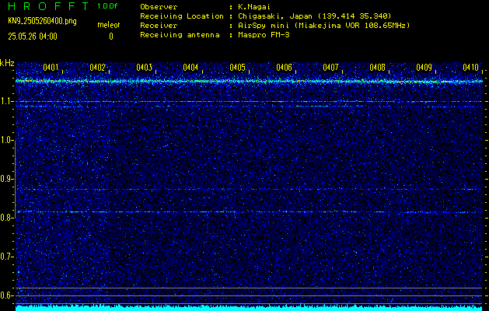The height and width of the screenshot is (311, 489).
Task: Click time marker 0409
Action: pos(424,68)
